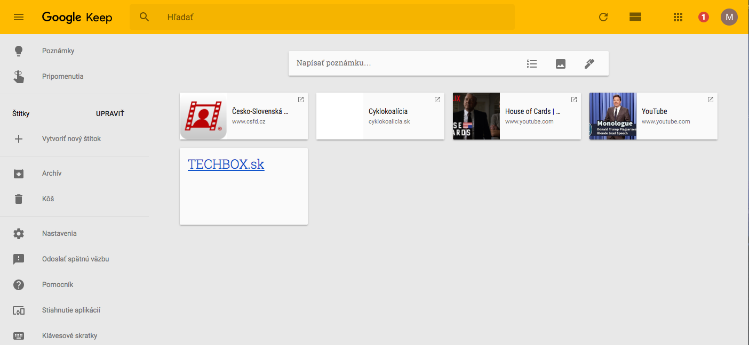Open the main hamburger menu
The width and height of the screenshot is (749, 345).
point(19,17)
